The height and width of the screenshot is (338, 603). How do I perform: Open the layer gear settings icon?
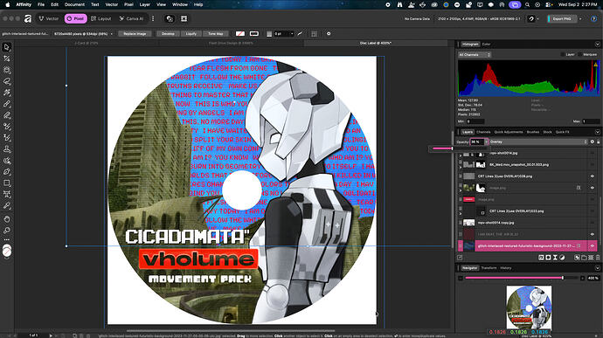tap(593, 141)
